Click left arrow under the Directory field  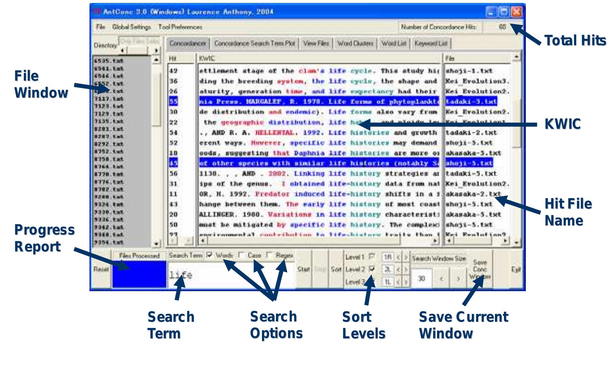coord(122,50)
